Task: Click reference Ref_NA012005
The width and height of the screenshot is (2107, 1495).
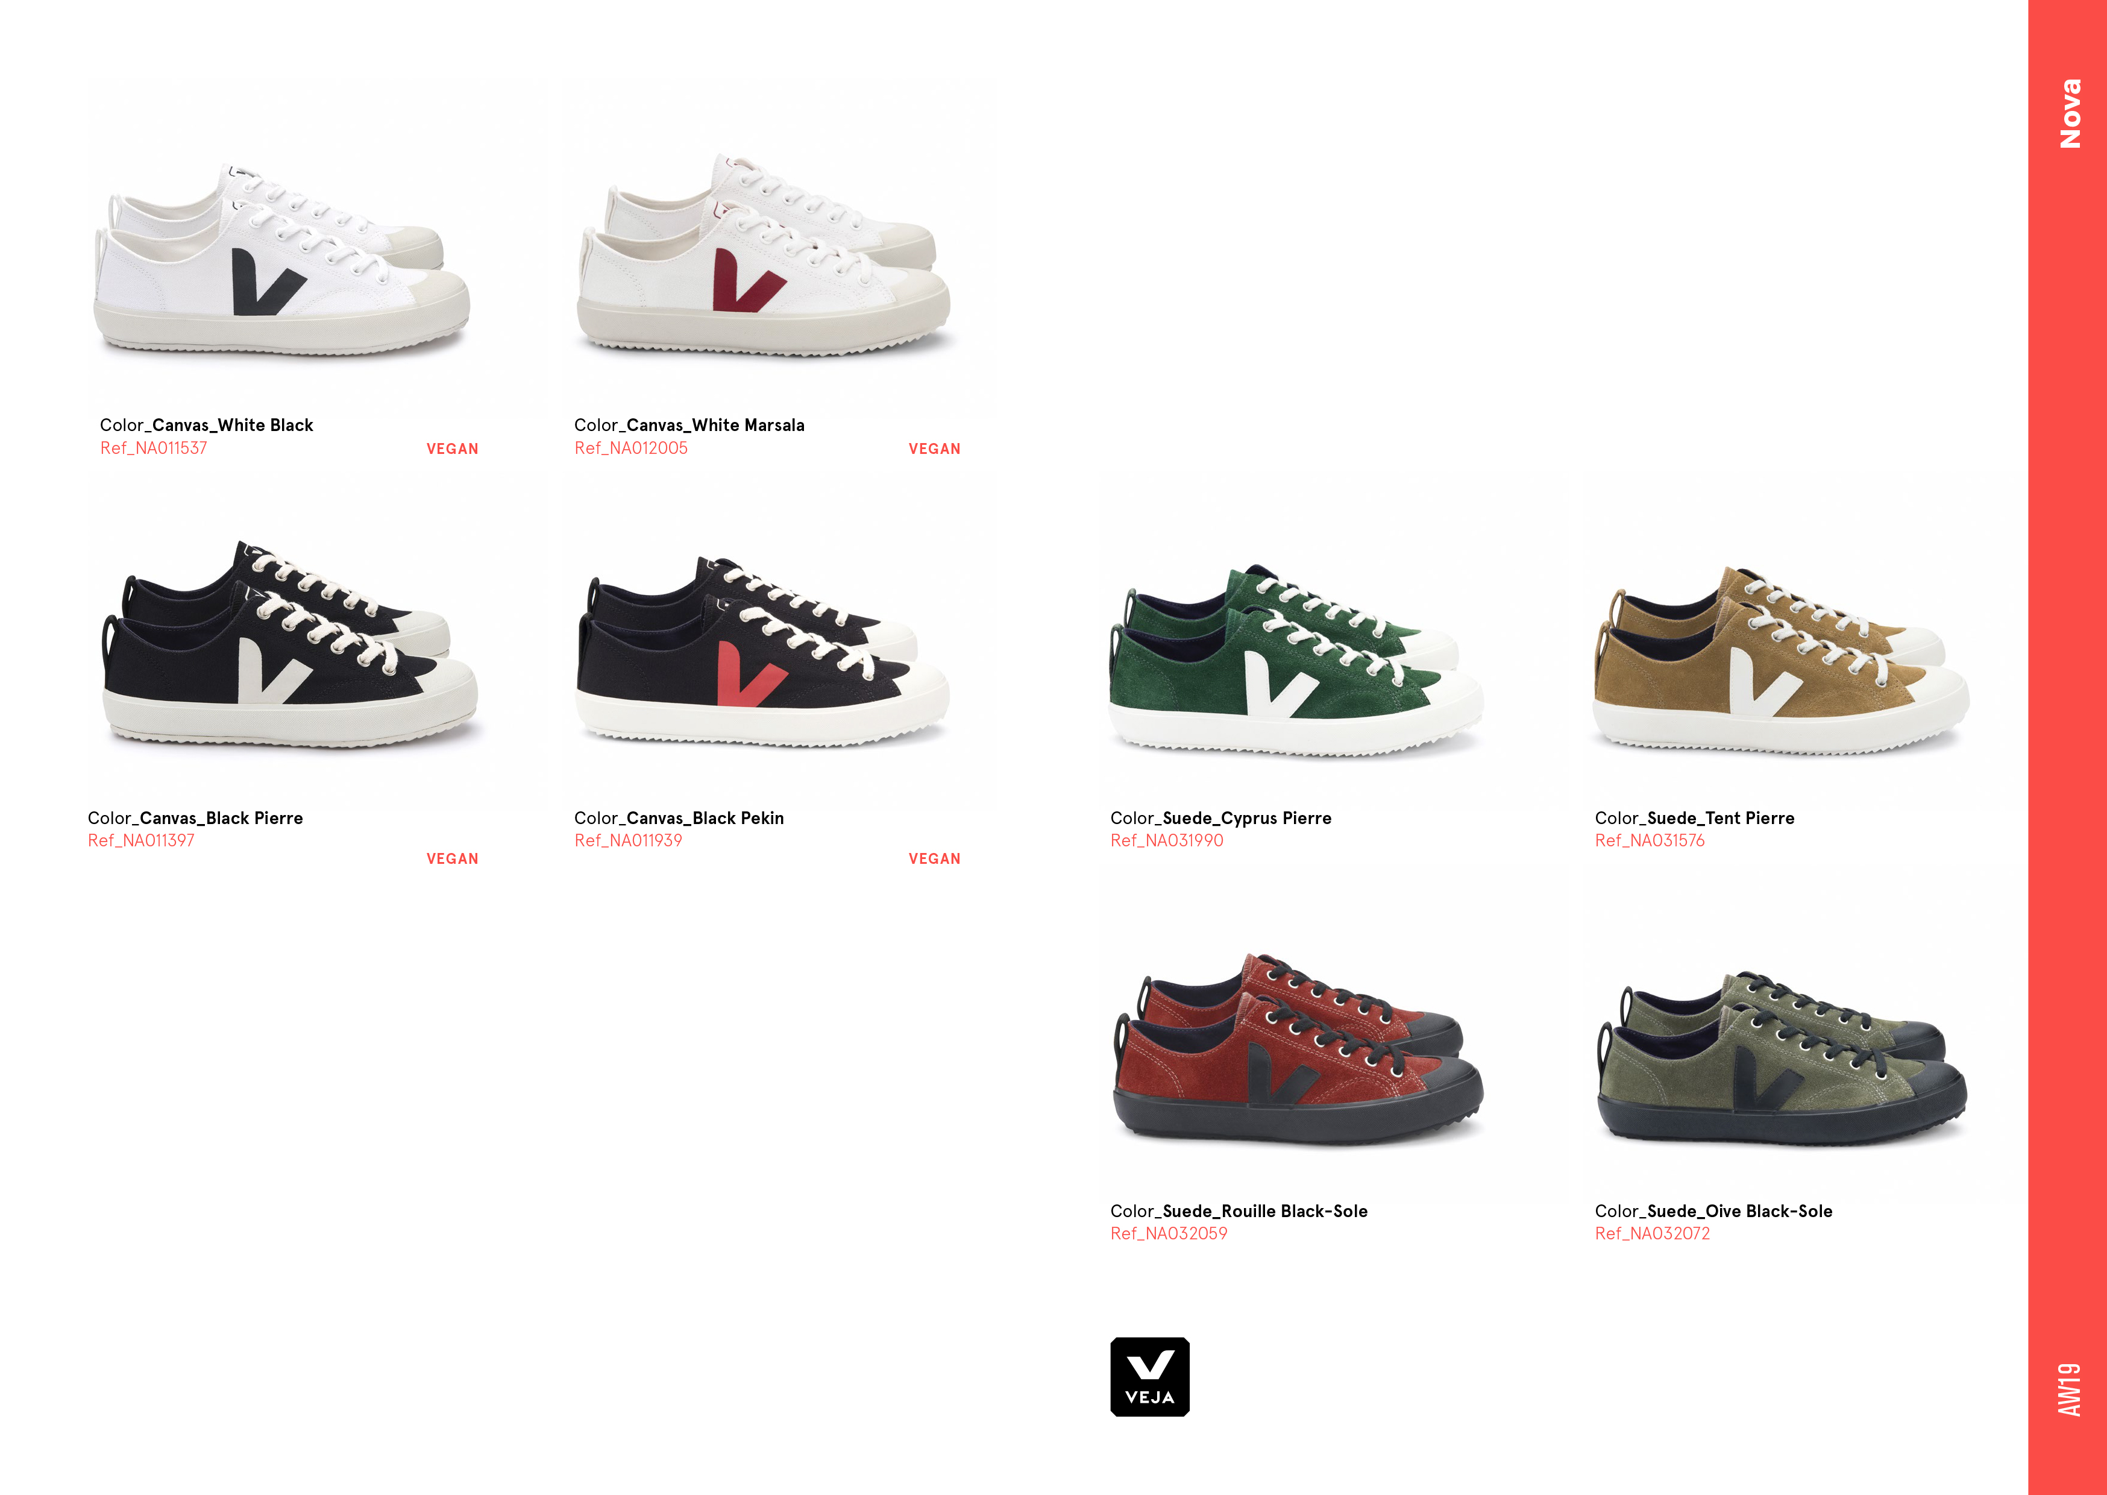Action: click(x=631, y=448)
